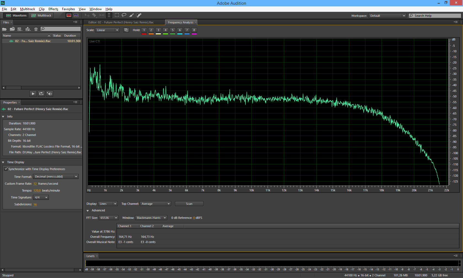Click the Files panel search field
The height and width of the screenshot is (278, 463).
tap(60, 29)
